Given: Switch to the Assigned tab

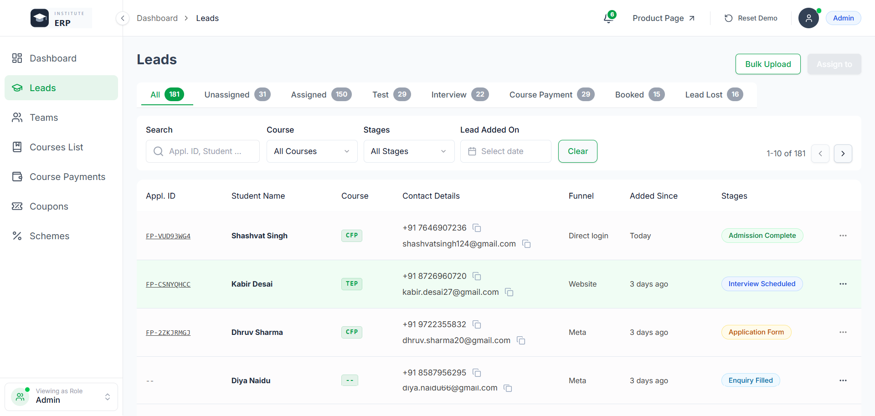Looking at the screenshot, I should [321, 94].
